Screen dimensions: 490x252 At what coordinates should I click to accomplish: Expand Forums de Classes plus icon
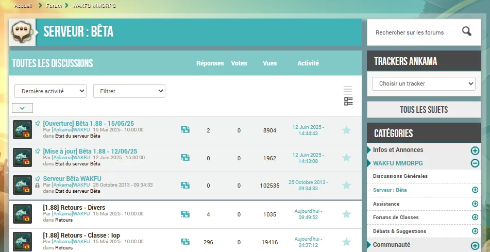475,217
